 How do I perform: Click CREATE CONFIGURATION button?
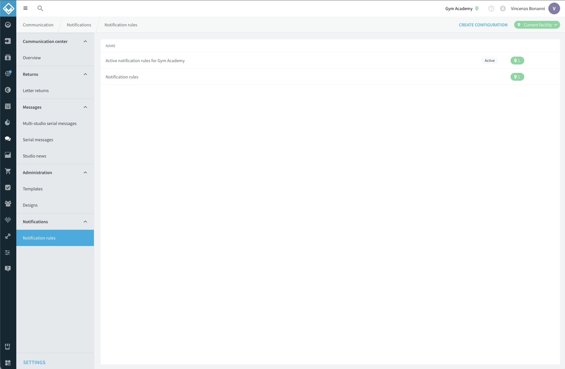coord(483,25)
